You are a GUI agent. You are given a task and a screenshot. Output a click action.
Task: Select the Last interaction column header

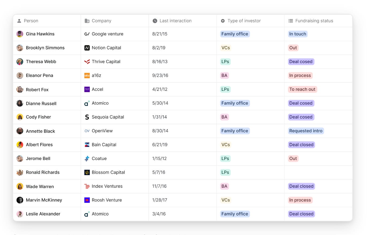coord(183,21)
